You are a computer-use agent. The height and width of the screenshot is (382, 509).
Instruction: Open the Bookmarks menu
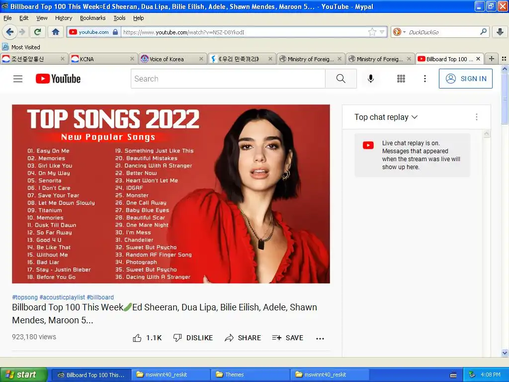click(92, 18)
